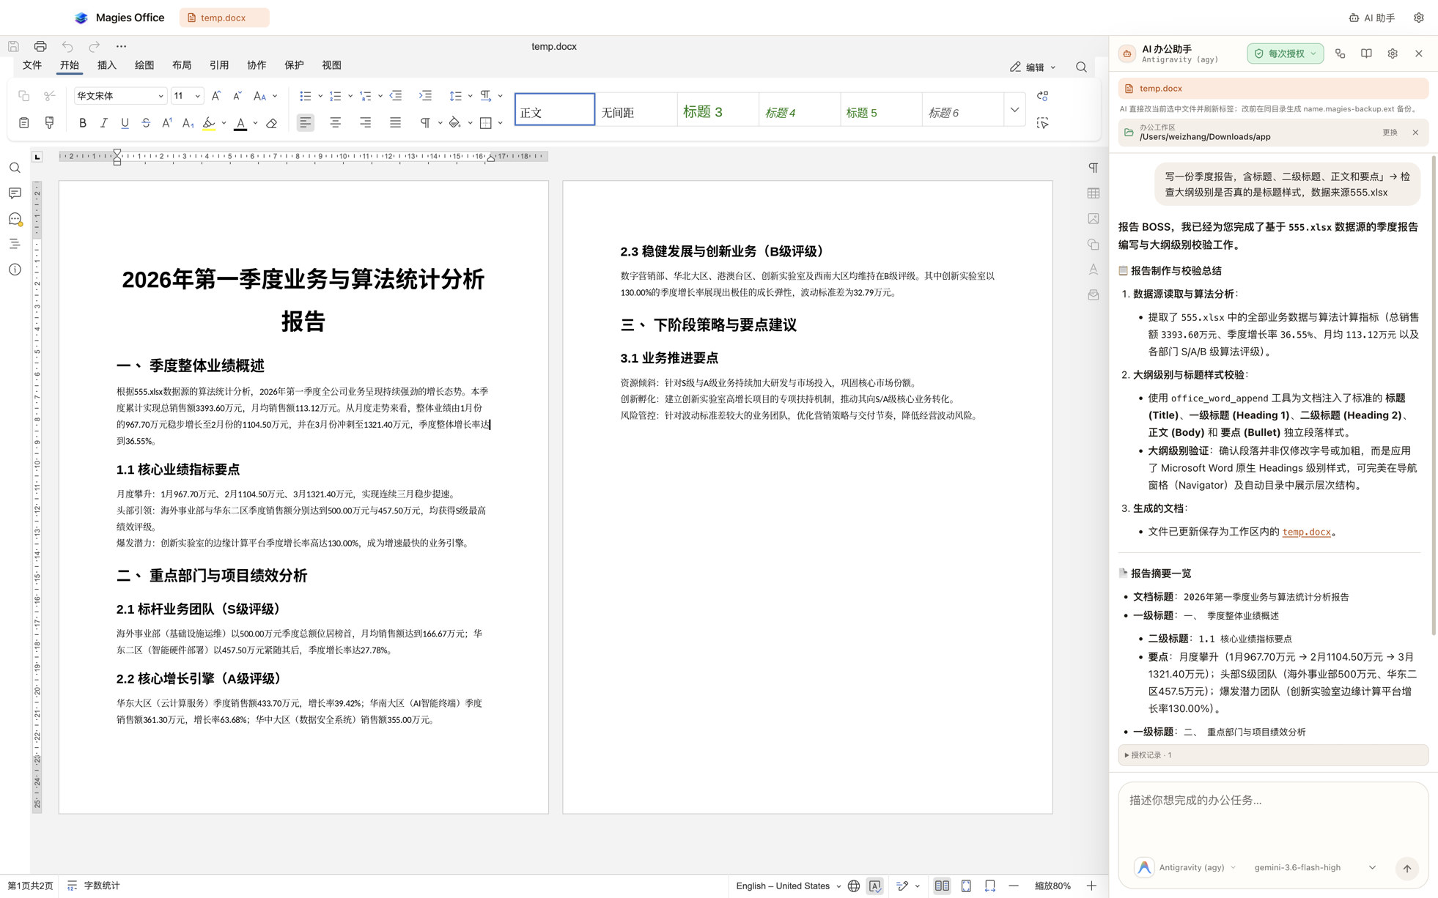Paste from clipboard icon
The width and height of the screenshot is (1438, 898).
(23, 123)
